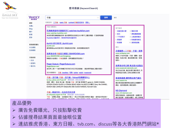Open the dunhill-2013秋冬 | dunhill.com ad link
The width and height of the screenshot is (176, 132).
(x=60, y=43)
